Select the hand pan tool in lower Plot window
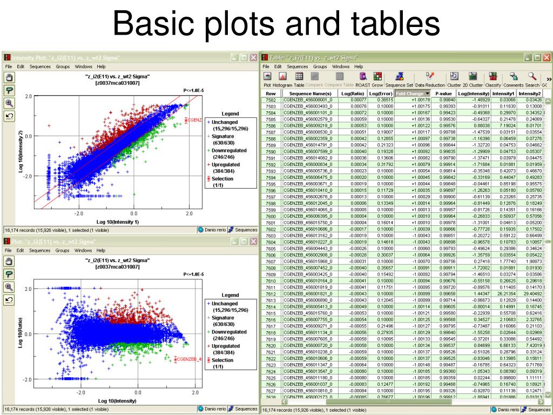This screenshot has height=415, width=553. click(x=9, y=261)
